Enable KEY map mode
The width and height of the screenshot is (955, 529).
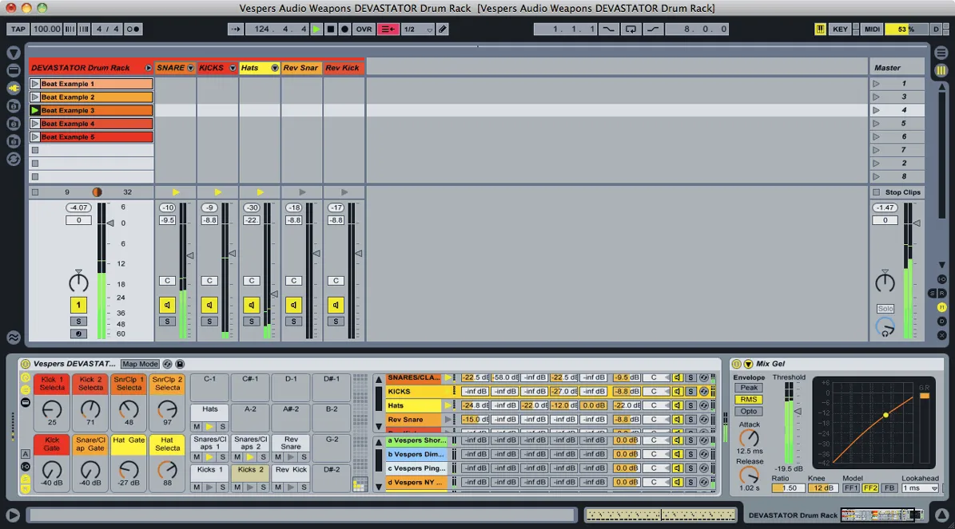pyautogui.click(x=840, y=30)
